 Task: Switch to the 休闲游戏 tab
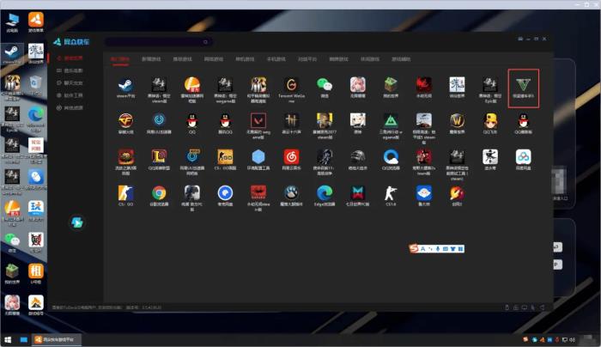click(370, 59)
